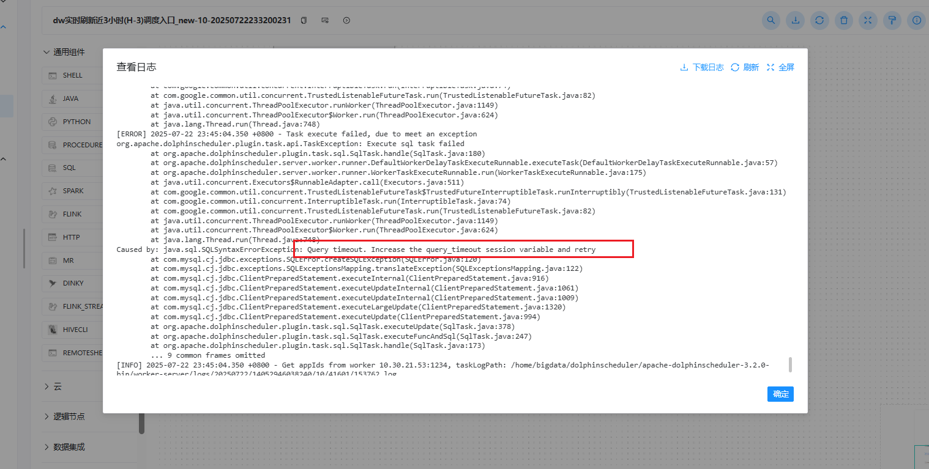The image size is (929, 469).
Task: Click the log dialog vertical scrollbar thumb
Action: tap(790, 365)
